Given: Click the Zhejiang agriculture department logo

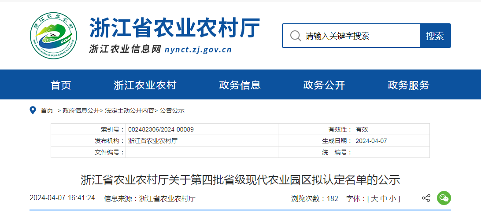Looking at the screenshot, I should point(53,35).
